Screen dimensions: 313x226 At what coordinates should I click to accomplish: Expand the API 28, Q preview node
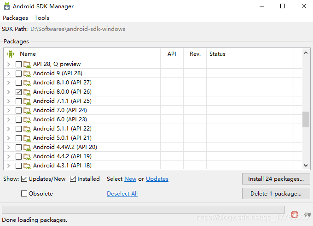[x=9, y=64]
